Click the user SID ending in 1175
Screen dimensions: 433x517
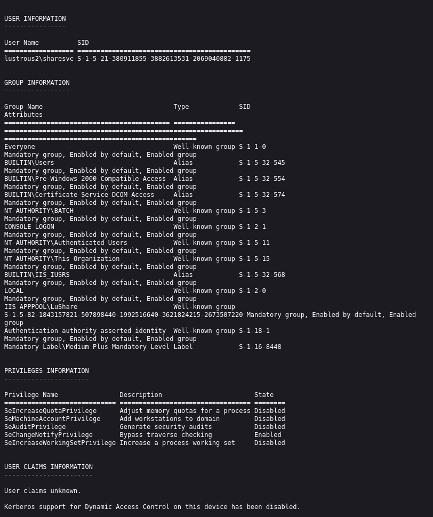click(x=164, y=59)
